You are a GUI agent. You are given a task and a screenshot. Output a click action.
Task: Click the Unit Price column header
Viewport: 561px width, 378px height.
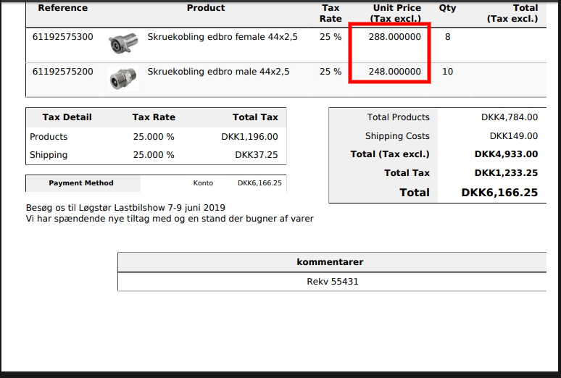coord(396,13)
